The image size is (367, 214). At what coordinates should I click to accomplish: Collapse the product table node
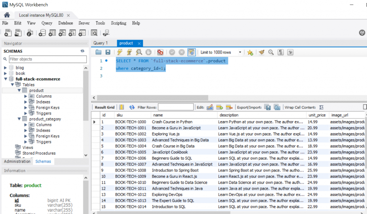click(x=19, y=90)
